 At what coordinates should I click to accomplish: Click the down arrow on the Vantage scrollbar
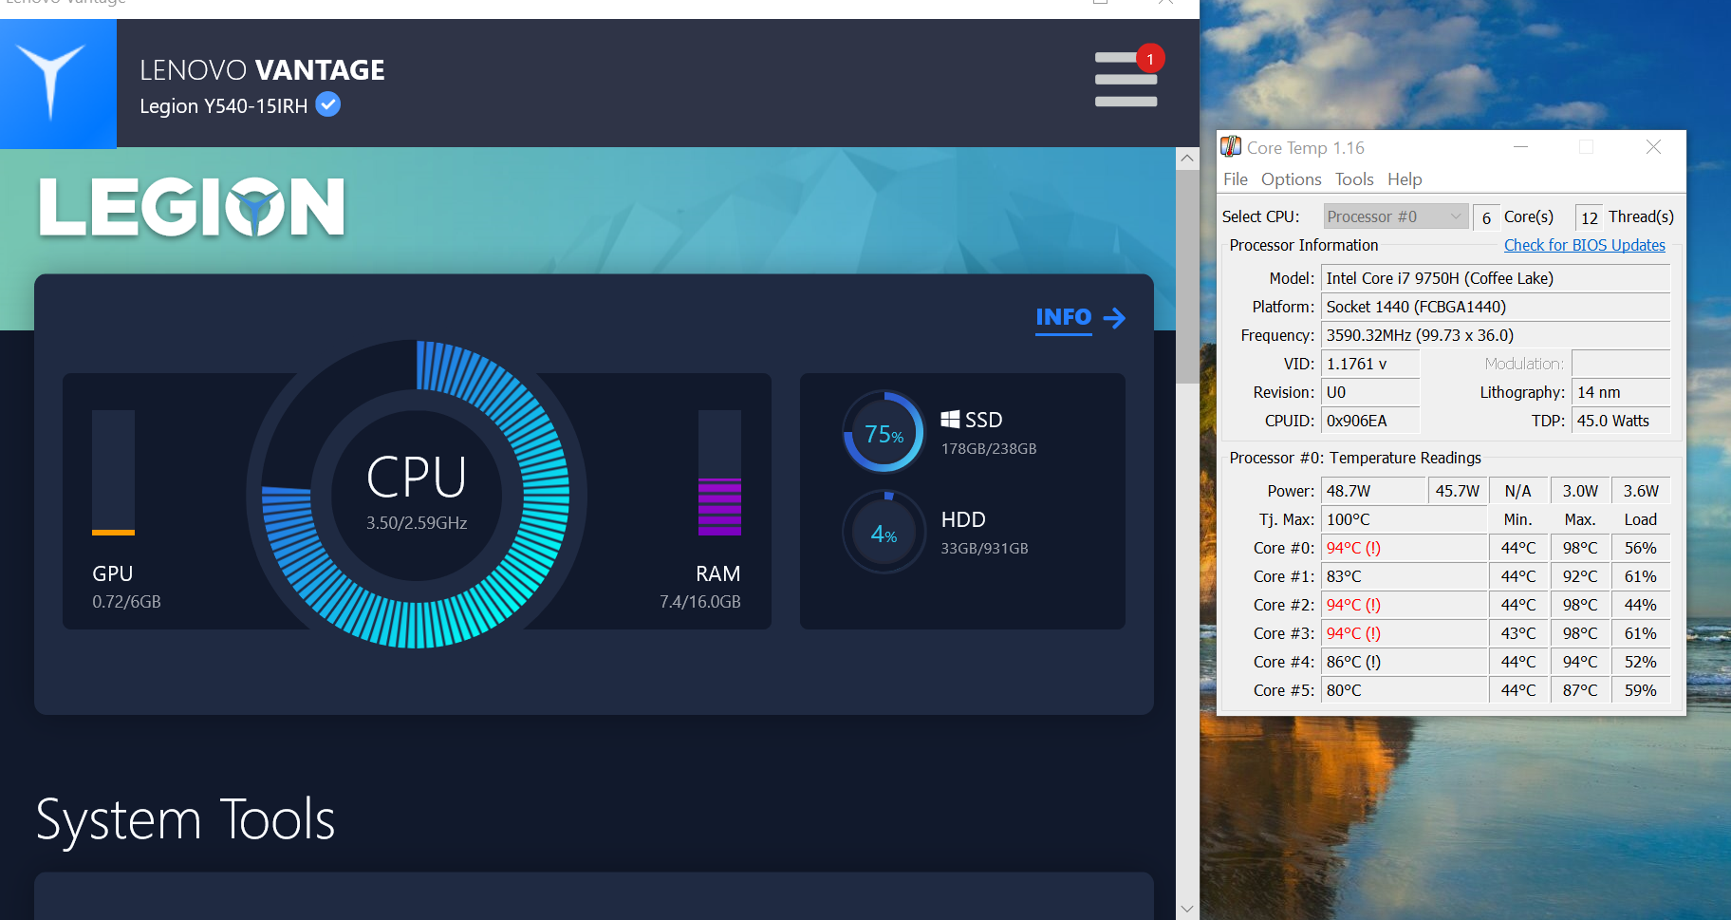(1187, 908)
